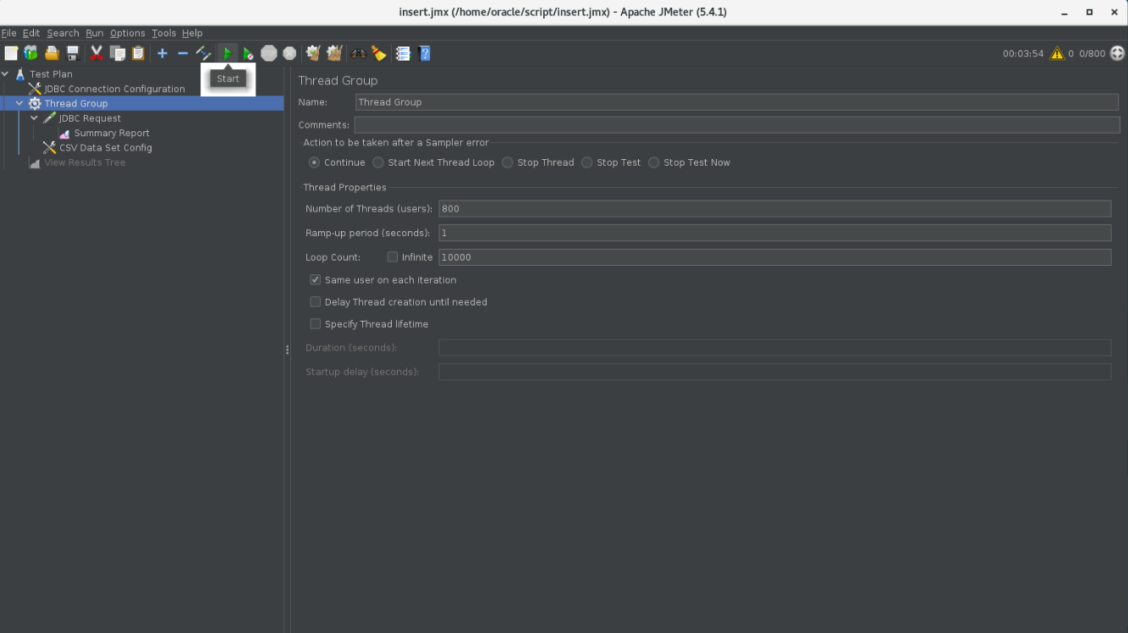The height and width of the screenshot is (633, 1128).
Task: Enable Delay Thread creation until needed
Action: [x=316, y=302]
